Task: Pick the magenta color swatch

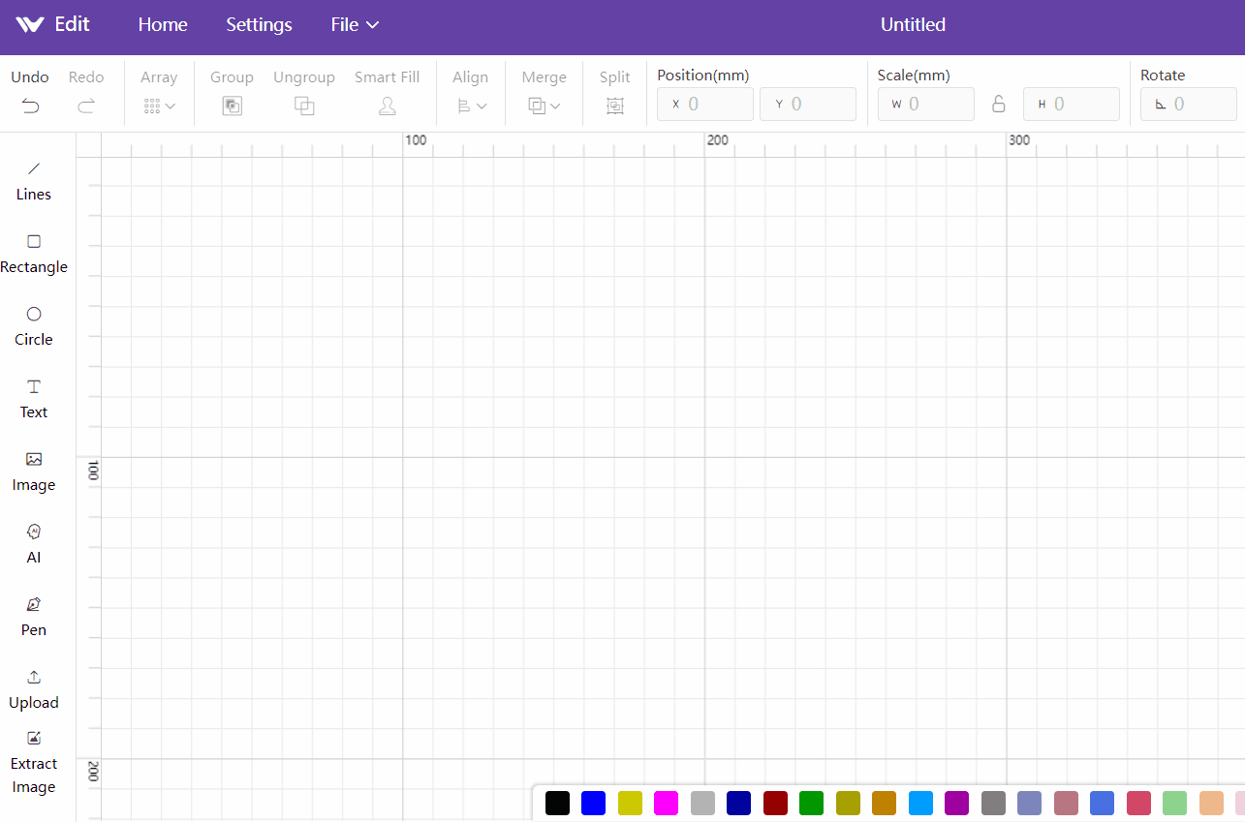Action: (x=666, y=803)
